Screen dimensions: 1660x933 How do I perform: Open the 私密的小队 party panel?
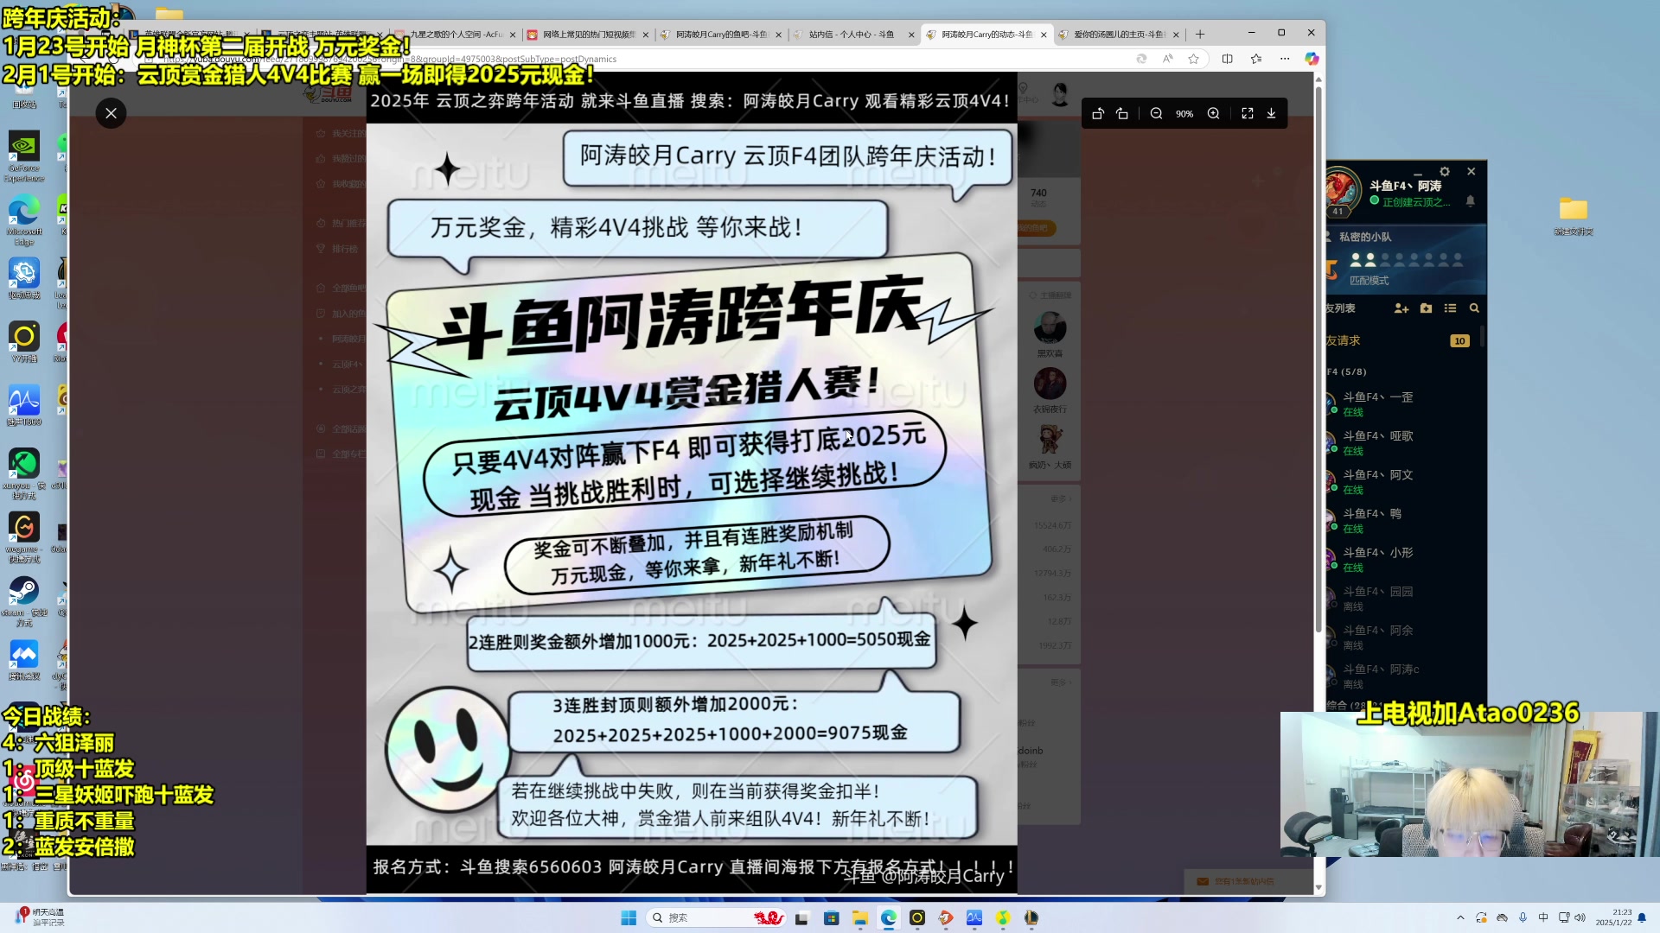[1406, 258]
